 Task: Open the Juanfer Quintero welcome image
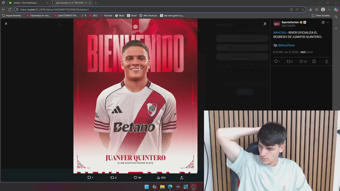[x=135, y=96]
